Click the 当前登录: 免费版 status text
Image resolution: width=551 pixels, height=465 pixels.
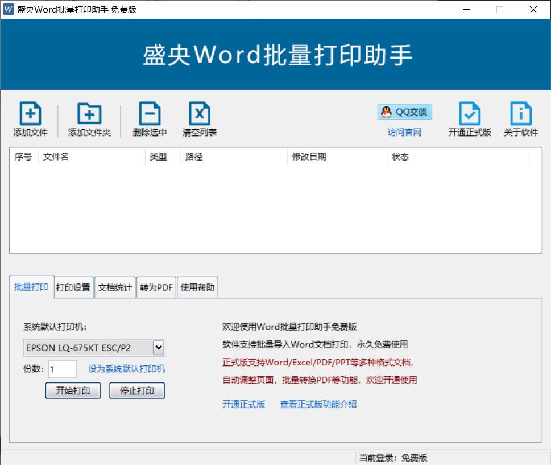[393, 458]
